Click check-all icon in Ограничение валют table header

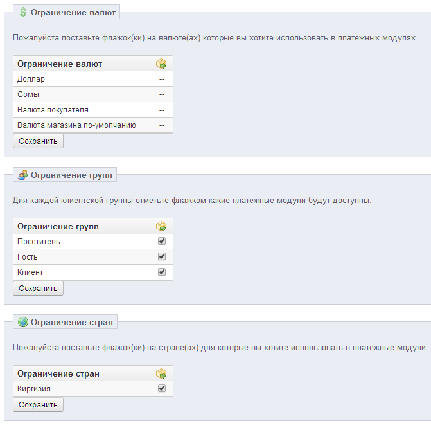(161, 64)
